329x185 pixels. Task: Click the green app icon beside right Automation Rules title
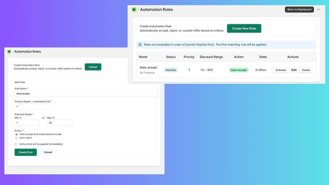click(134, 10)
